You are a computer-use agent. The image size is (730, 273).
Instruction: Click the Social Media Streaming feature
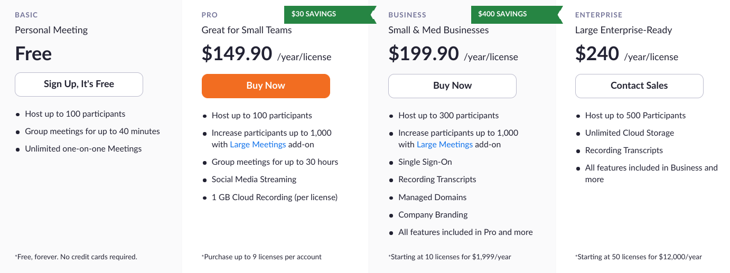coord(254,180)
